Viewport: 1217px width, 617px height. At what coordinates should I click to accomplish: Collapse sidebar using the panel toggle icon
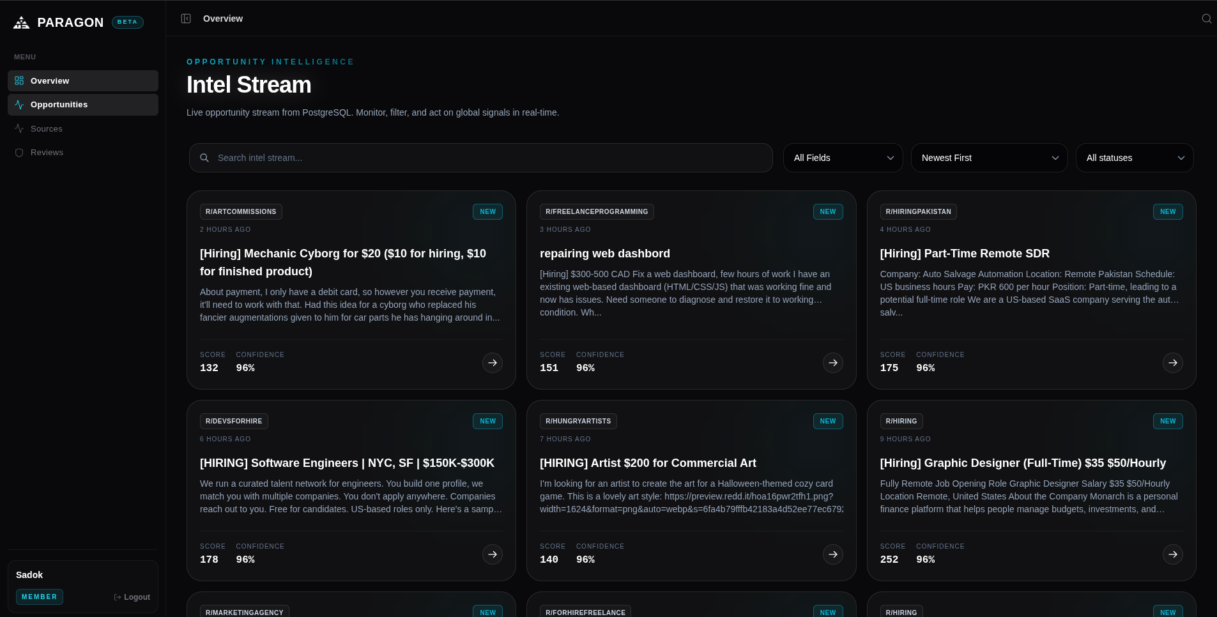(x=186, y=19)
